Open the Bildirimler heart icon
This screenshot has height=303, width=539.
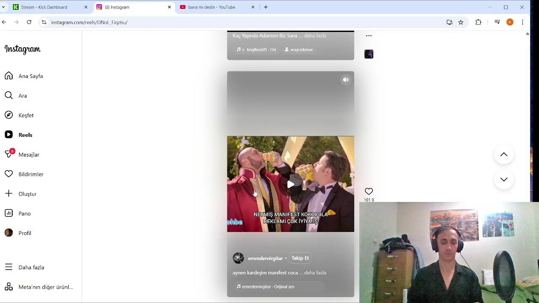point(9,174)
